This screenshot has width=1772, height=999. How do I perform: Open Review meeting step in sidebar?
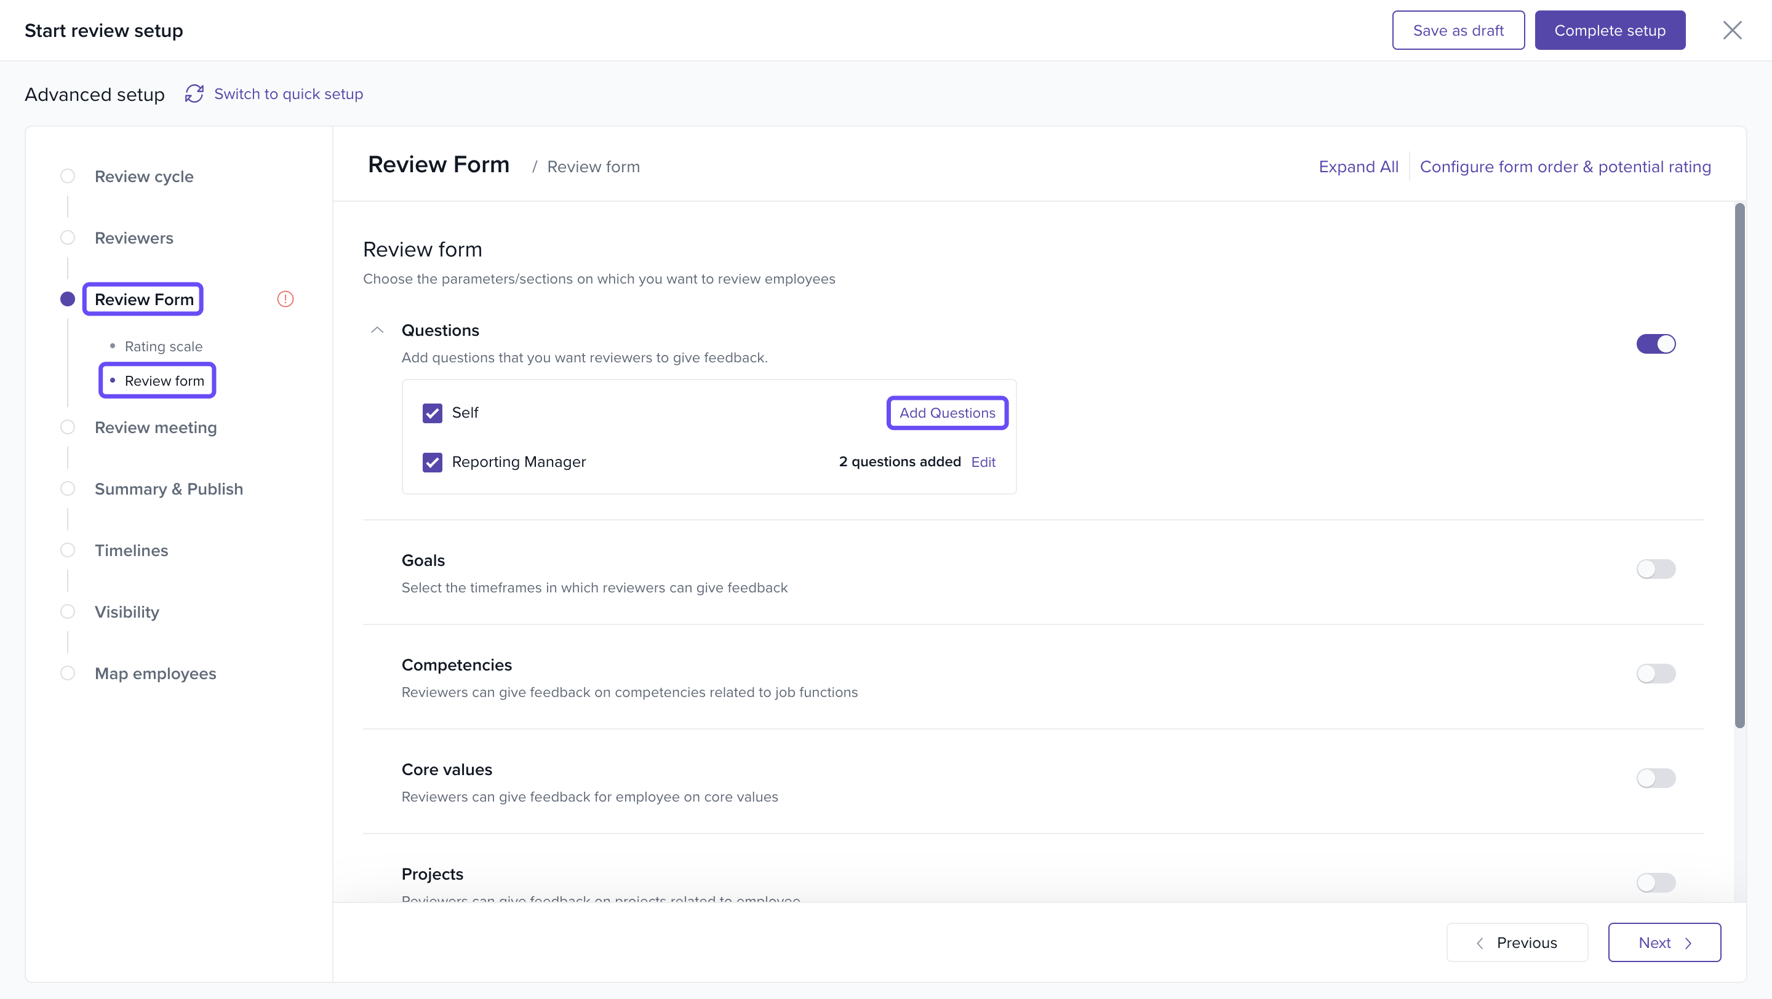click(x=156, y=428)
